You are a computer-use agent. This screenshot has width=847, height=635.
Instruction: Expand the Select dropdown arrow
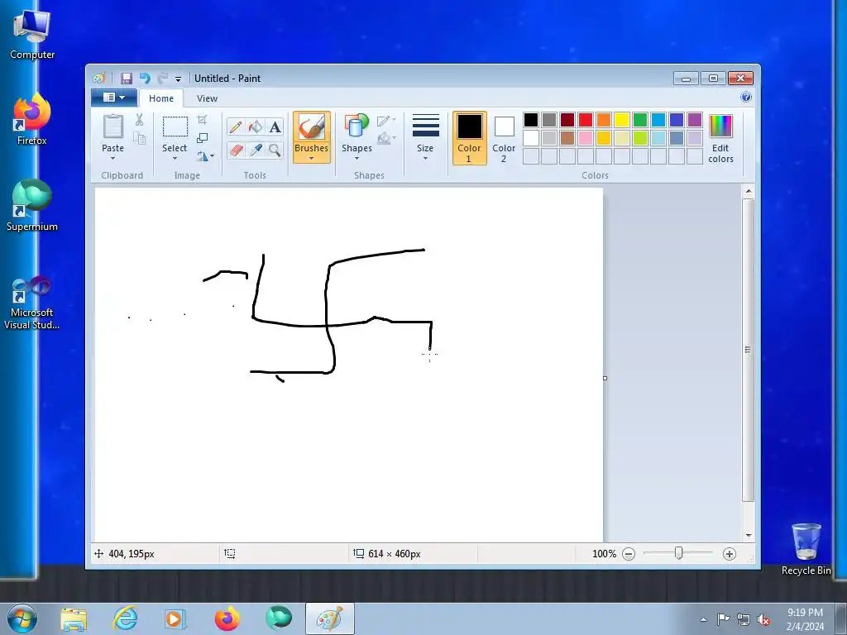[x=175, y=159]
